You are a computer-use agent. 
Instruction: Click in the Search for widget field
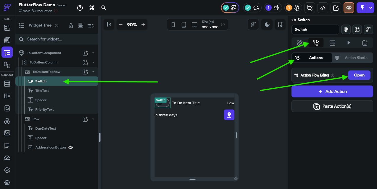(x=57, y=39)
